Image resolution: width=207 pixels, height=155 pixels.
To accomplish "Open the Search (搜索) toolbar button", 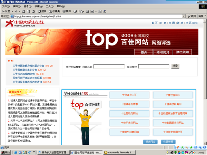I will click(42, 11).
